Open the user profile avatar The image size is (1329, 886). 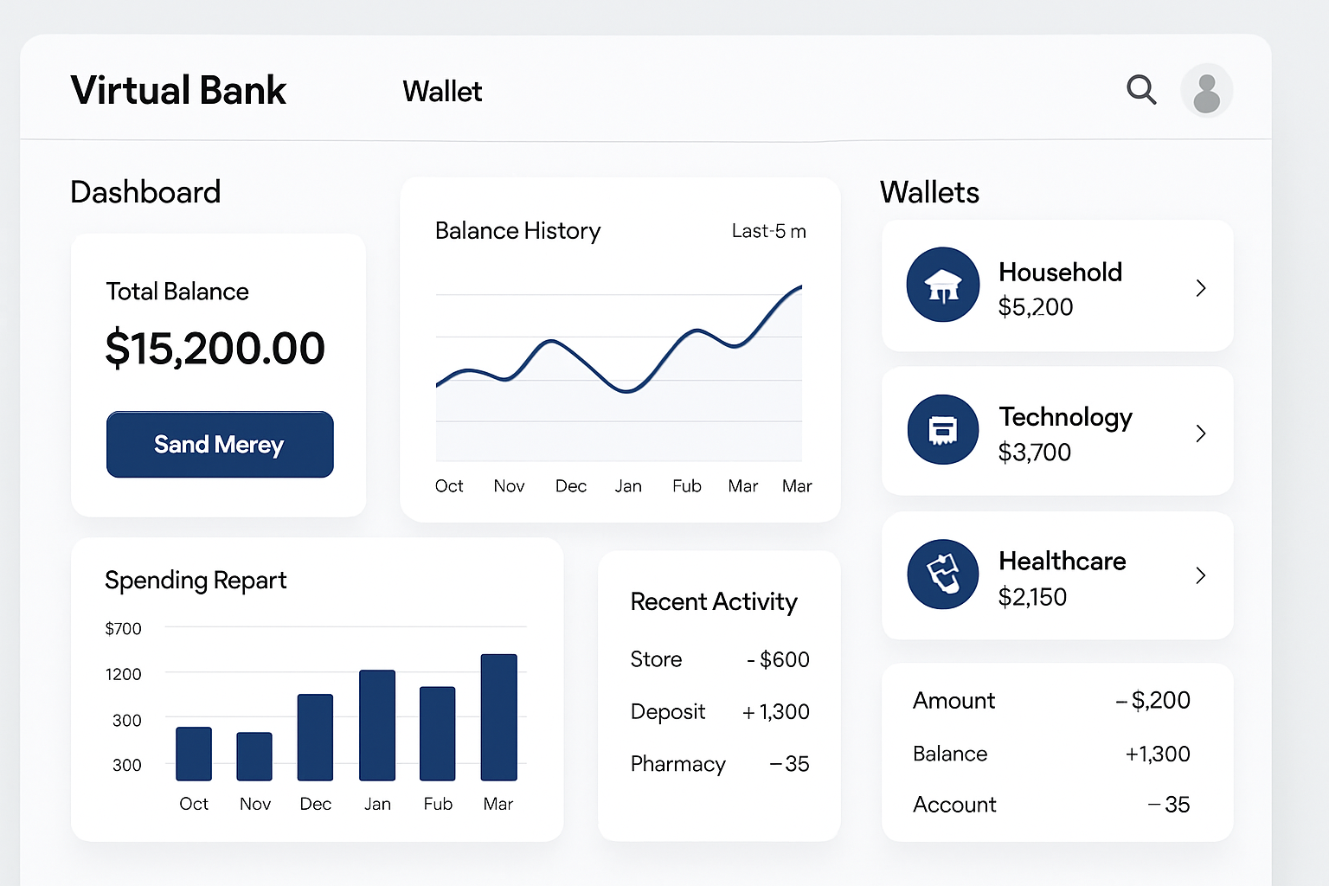tap(1206, 91)
